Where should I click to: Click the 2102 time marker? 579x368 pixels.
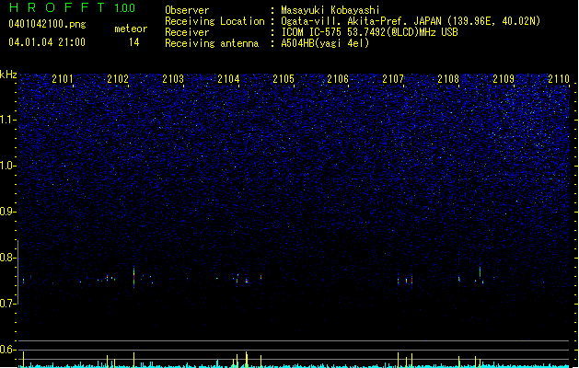(118, 79)
